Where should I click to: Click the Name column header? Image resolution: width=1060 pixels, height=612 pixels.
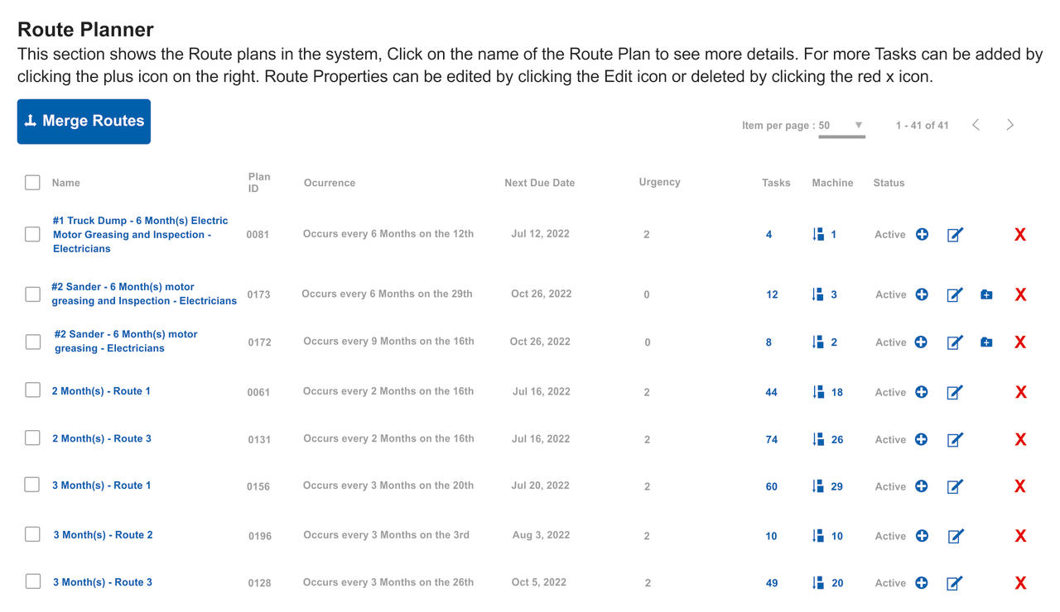(66, 183)
